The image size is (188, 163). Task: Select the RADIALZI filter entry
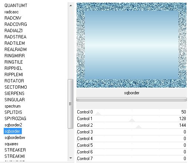click(x=13, y=31)
